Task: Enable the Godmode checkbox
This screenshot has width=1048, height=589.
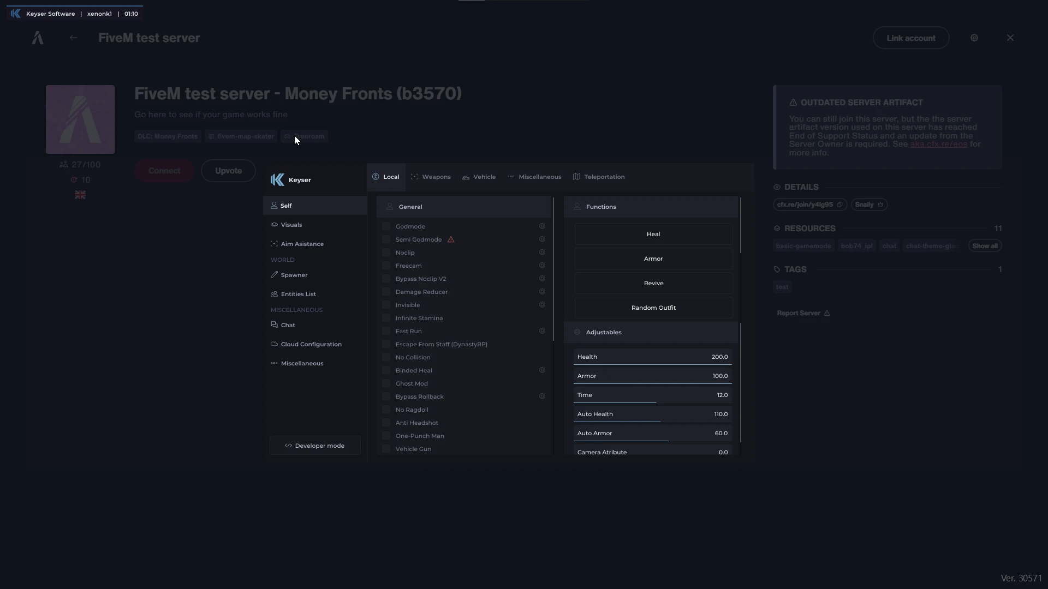Action: [x=386, y=226]
